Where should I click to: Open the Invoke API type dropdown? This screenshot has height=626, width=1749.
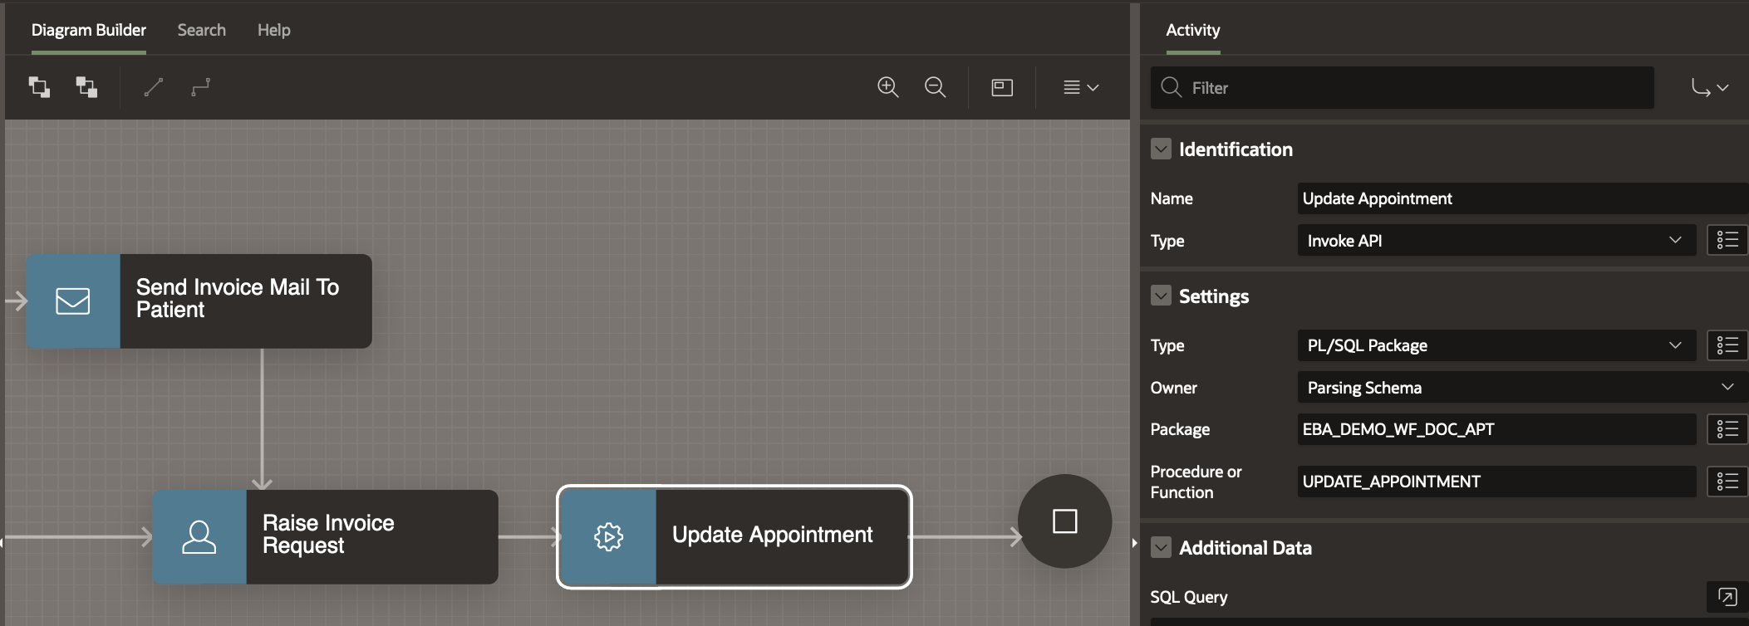[1496, 241]
